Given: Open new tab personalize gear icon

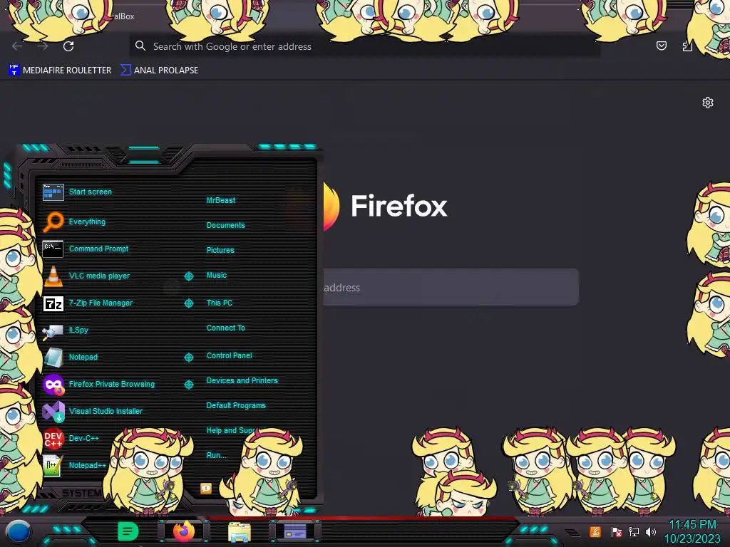Looking at the screenshot, I should coord(708,103).
